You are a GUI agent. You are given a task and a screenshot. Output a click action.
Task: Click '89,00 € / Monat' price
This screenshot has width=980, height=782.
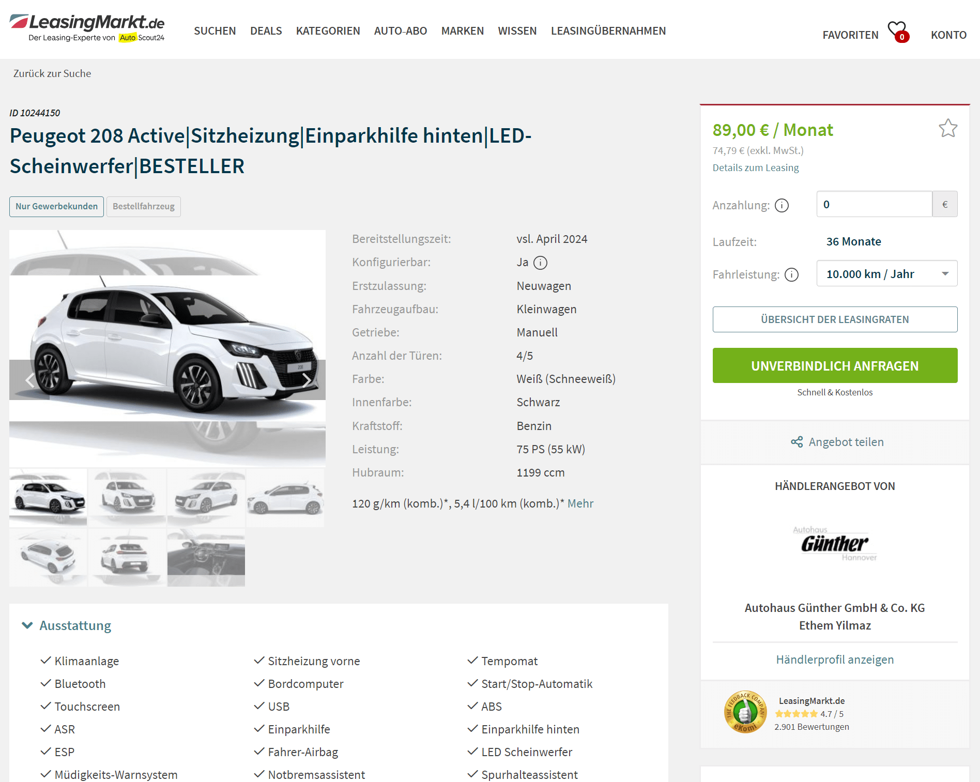point(773,130)
